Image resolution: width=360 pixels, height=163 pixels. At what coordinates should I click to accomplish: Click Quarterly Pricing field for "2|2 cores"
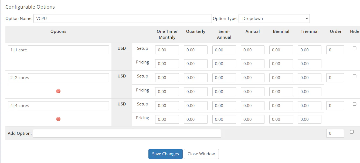pyautogui.click(x=195, y=91)
